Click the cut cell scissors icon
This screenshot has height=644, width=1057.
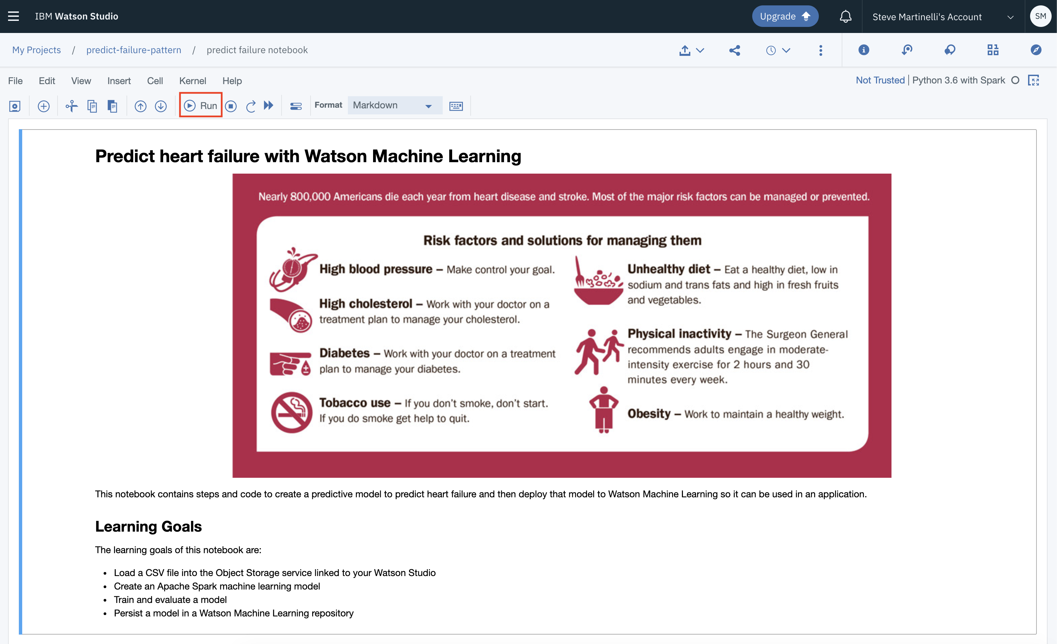(71, 106)
